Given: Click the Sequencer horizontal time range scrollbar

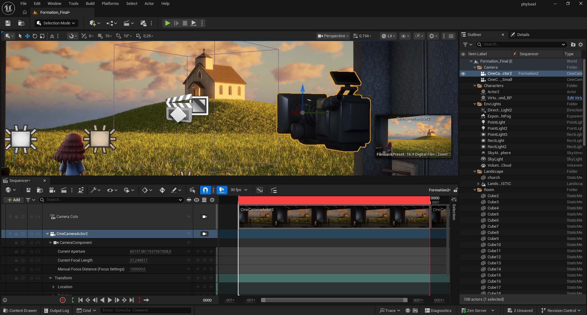Looking at the screenshot, I should point(334,300).
